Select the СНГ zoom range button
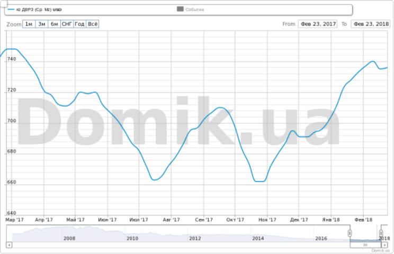 point(67,24)
